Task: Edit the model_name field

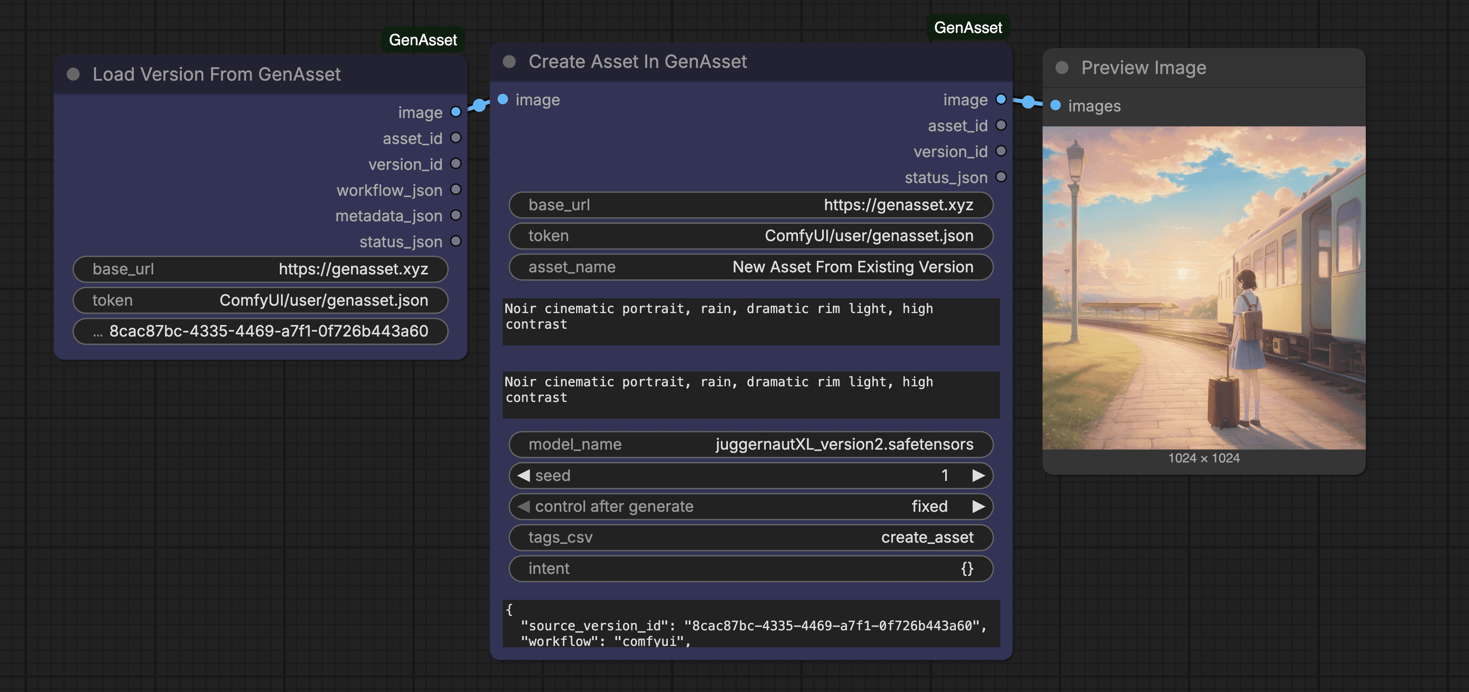Action: point(751,445)
